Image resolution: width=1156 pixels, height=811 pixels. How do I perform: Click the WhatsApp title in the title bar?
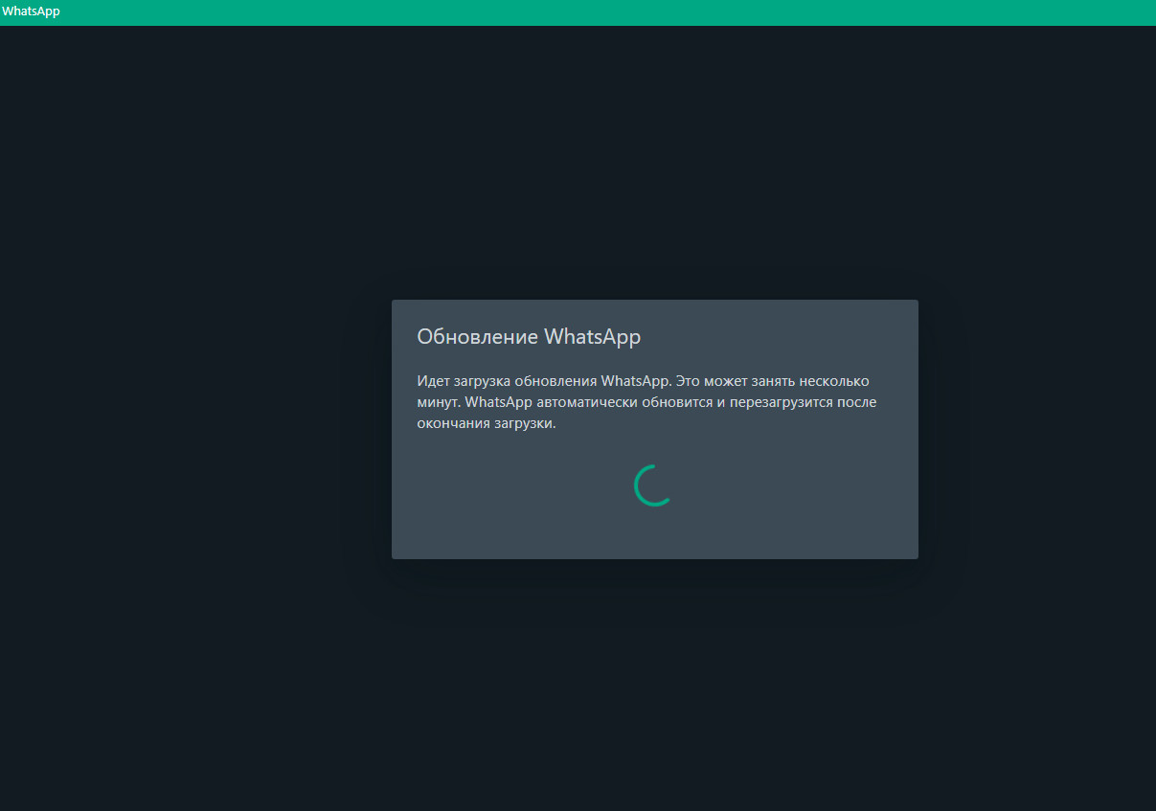(x=31, y=11)
